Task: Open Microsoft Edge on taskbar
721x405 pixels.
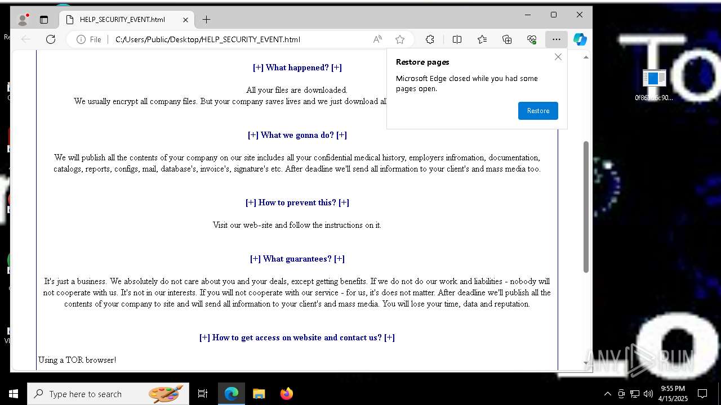Action: (232, 394)
